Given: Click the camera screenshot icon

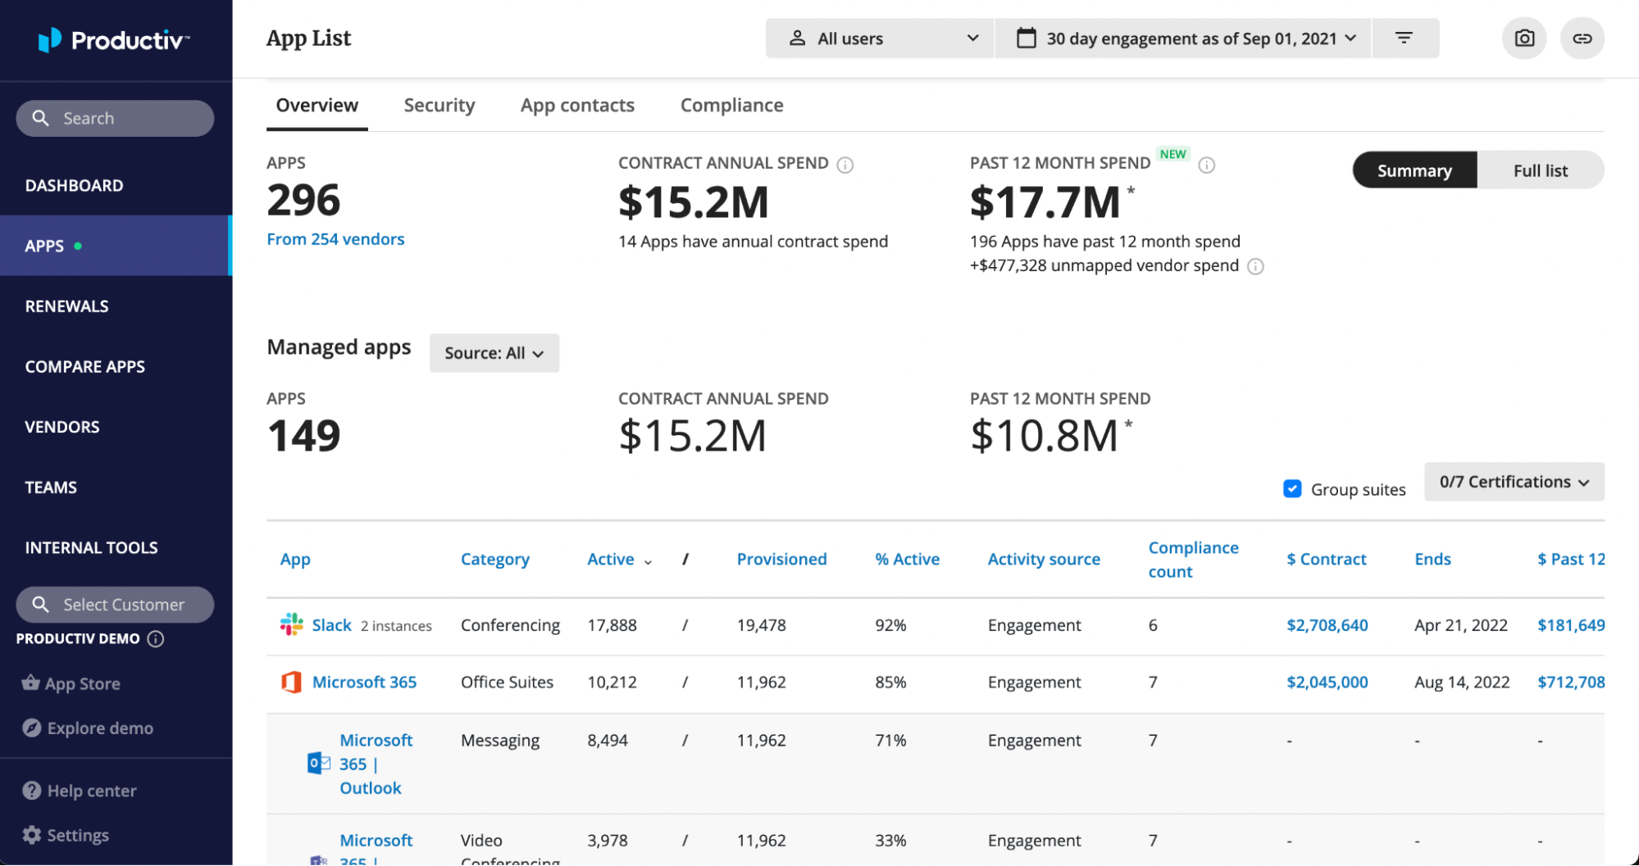Looking at the screenshot, I should 1523,38.
